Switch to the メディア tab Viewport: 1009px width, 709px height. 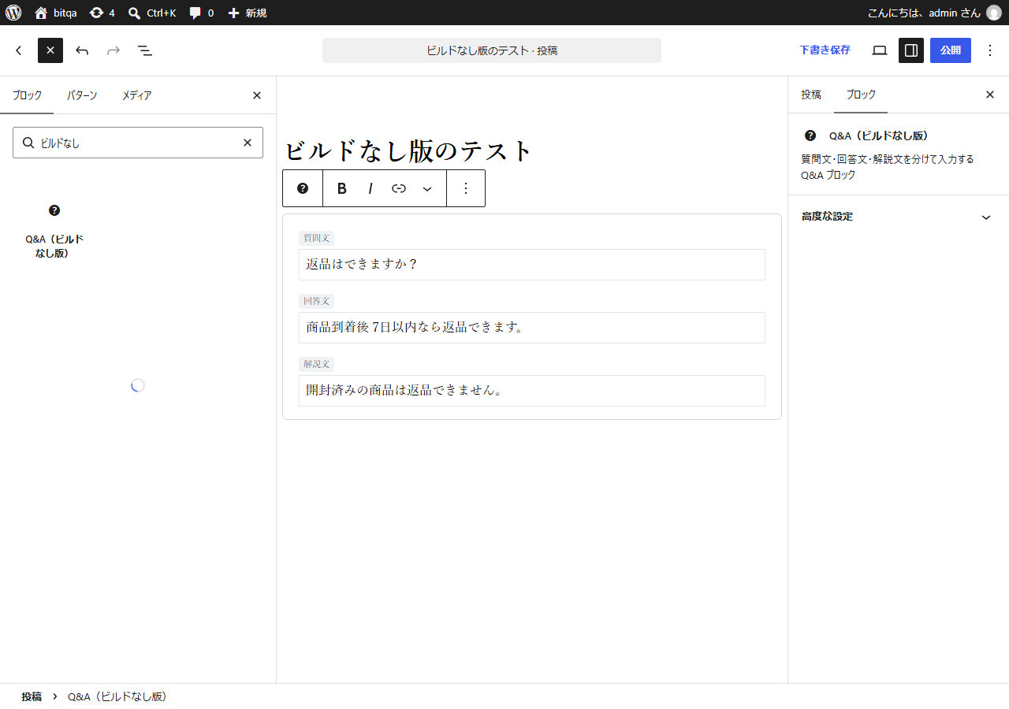(x=136, y=95)
